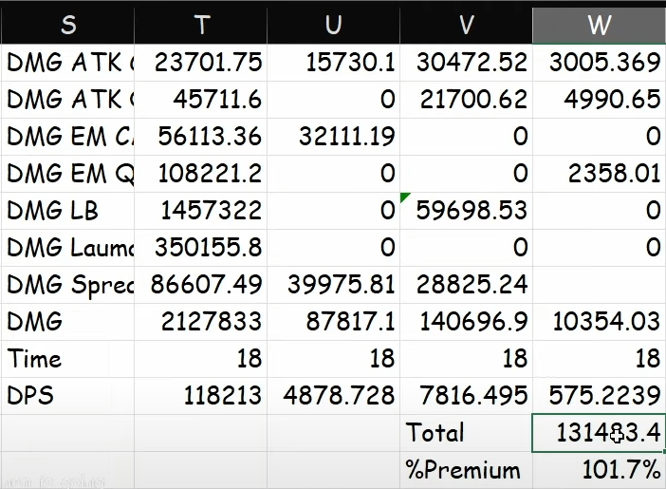Click cell with value 28825.24
666x489 pixels.
click(467, 285)
